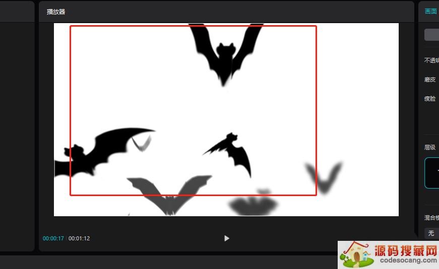This screenshot has height=269, width=439.
Task: Open the codesocang.com watermark link
Action: click(x=406, y=260)
